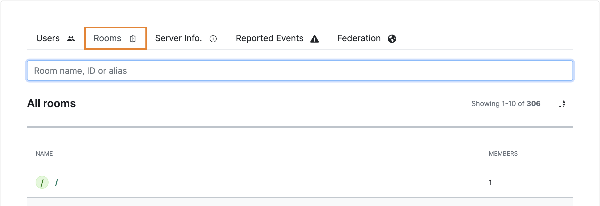Click the door icon beside Rooms
Screen dimensions: 600x206
coord(132,39)
